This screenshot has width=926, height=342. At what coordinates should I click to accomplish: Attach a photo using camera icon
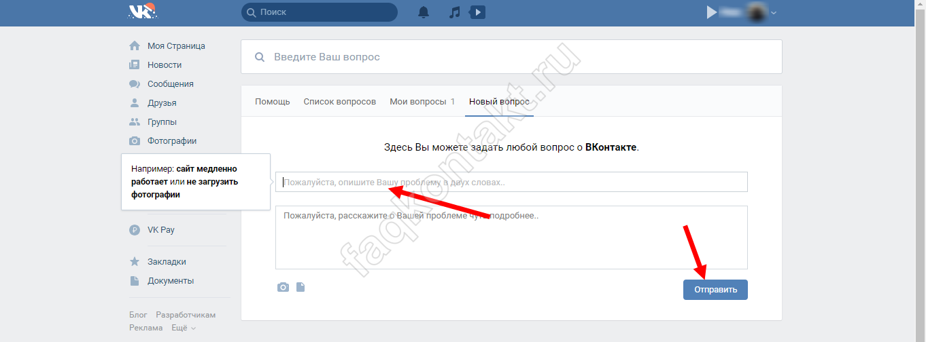(283, 287)
